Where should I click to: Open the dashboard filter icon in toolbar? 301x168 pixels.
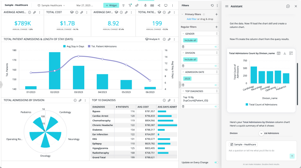(130, 5)
